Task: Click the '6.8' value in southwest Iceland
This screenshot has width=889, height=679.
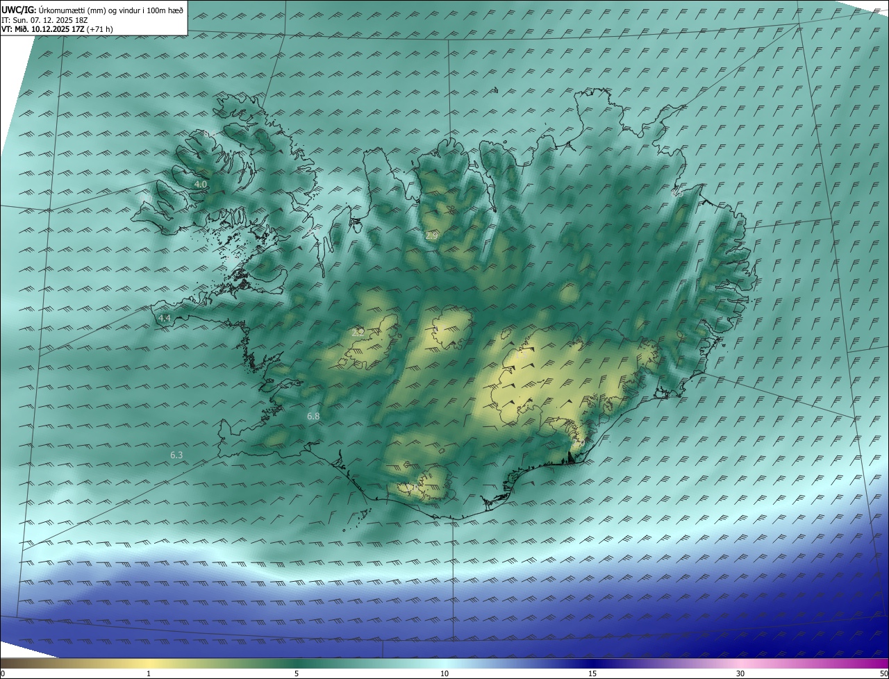Action: [x=313, y=417]
